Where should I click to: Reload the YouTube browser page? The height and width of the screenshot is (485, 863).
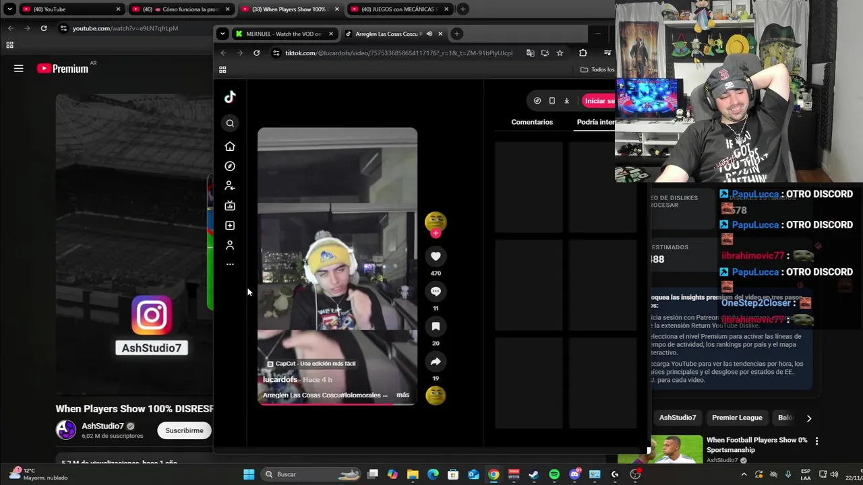[x=44, y=28]
